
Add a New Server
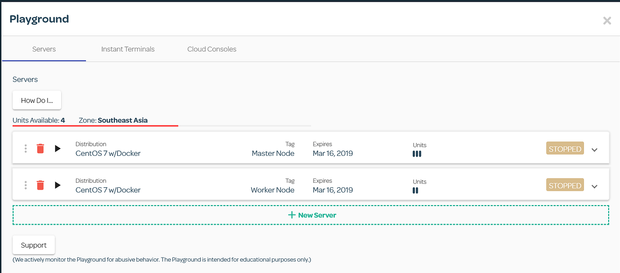pyautogui.click(x=311, y=215)
